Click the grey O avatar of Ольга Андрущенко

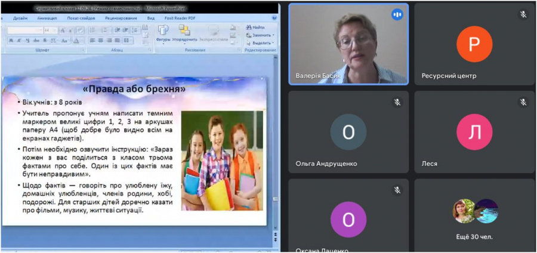348,132
